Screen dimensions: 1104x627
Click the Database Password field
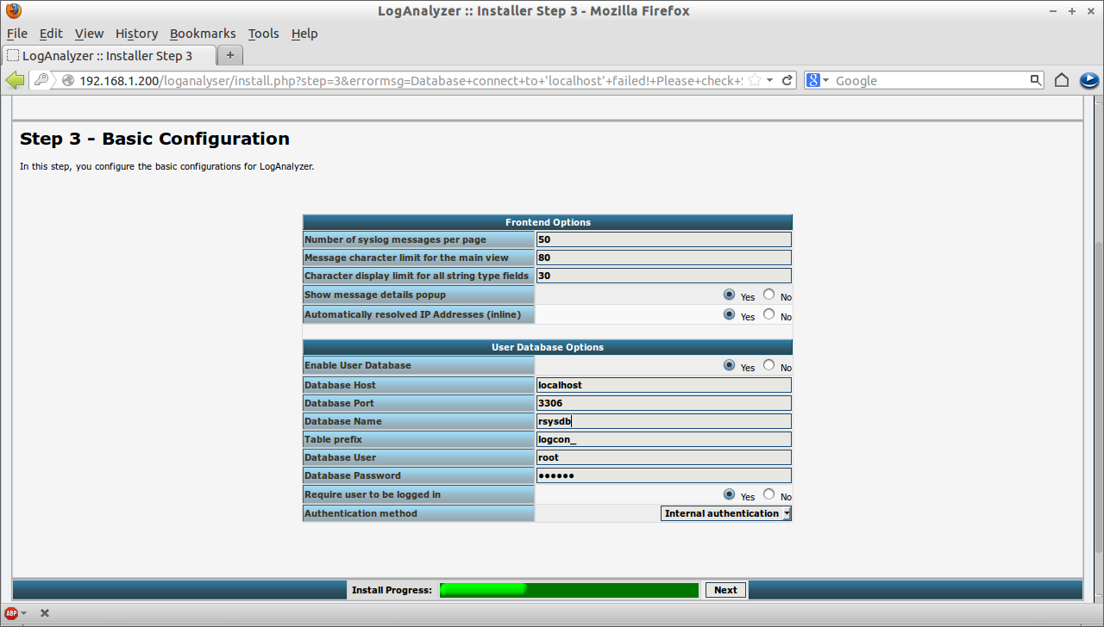pyautogui.click(x=663, y=475)
